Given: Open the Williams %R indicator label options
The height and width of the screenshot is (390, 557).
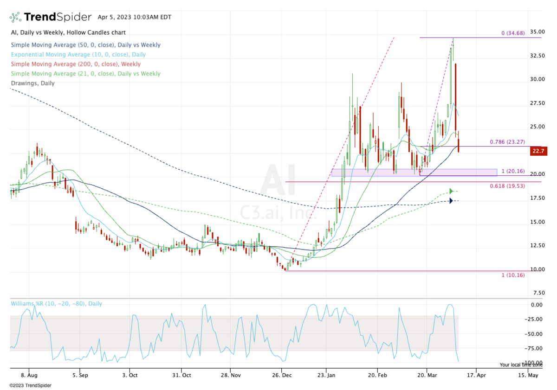Looking at the screenshot, I should point(56,304).
